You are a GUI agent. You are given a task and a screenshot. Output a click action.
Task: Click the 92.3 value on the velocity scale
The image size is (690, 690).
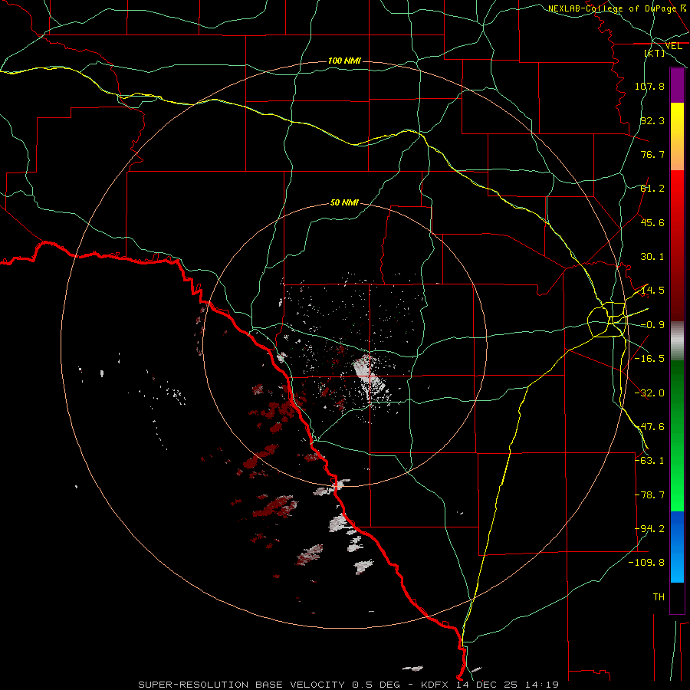652,120
